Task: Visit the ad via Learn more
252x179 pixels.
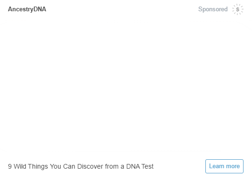Action: 224,166
